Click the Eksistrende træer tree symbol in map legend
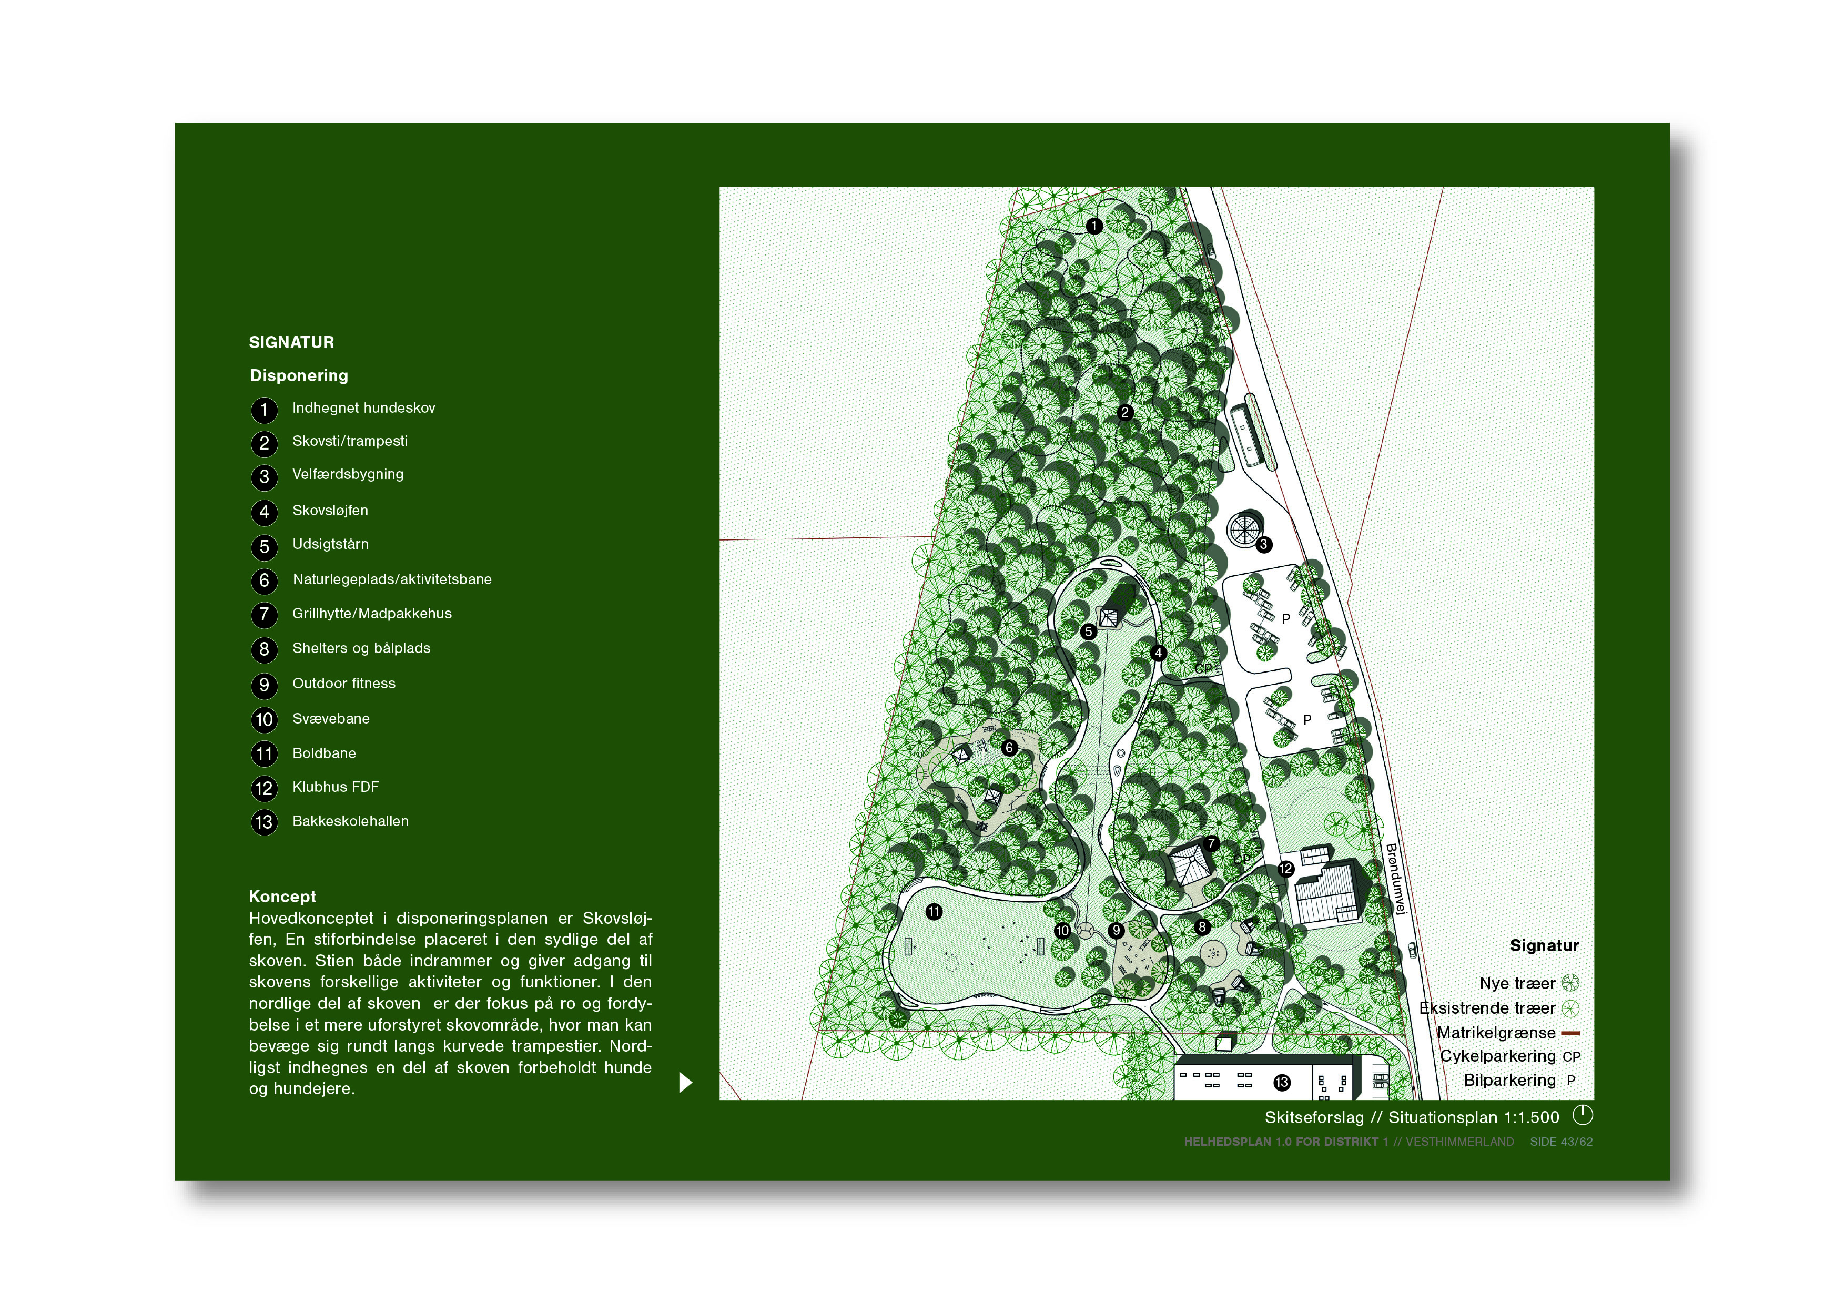1845x1304 pixels. (1570, 1008)
